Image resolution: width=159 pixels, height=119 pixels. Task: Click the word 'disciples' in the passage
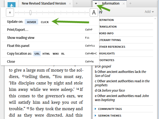(26, 83)
